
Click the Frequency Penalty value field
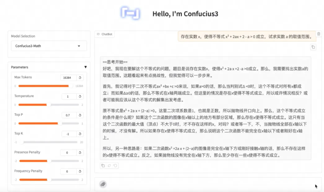(x=68, y=171)
